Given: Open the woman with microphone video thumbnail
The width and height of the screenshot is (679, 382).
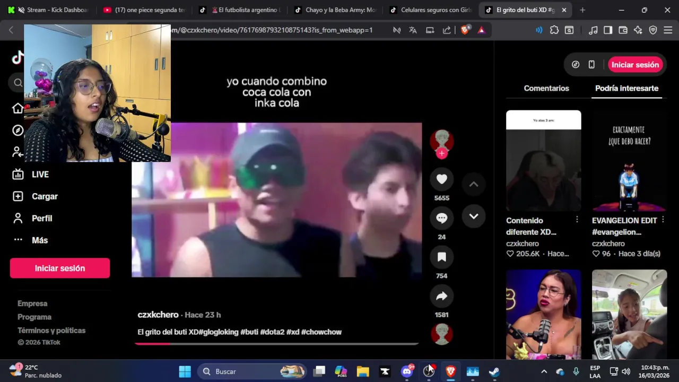Looking at the screenshot, I should tap(543, 315).
